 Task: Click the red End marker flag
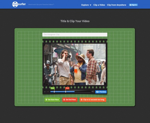pos(67,88)
